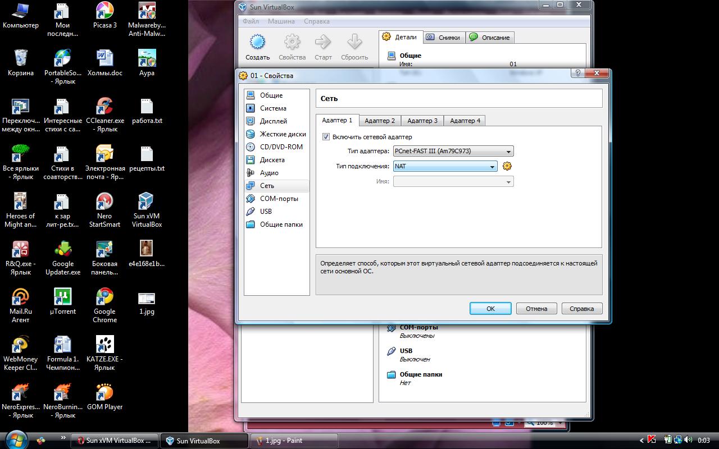Select the Холмы.doc file icon
Screen dimensions: 719x449
[x=104, y=63]
